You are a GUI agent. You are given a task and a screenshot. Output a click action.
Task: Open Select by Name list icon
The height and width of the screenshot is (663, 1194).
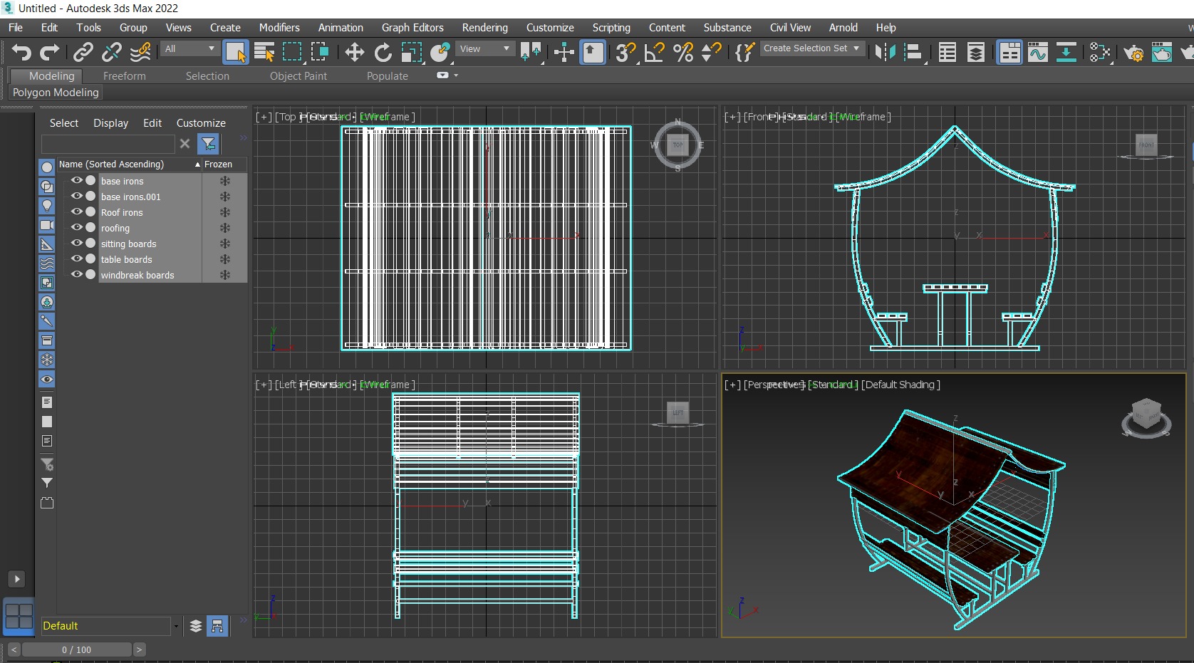tap(264, 52)
